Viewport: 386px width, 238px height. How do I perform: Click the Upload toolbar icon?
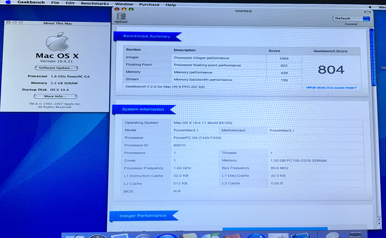point(121,17)
